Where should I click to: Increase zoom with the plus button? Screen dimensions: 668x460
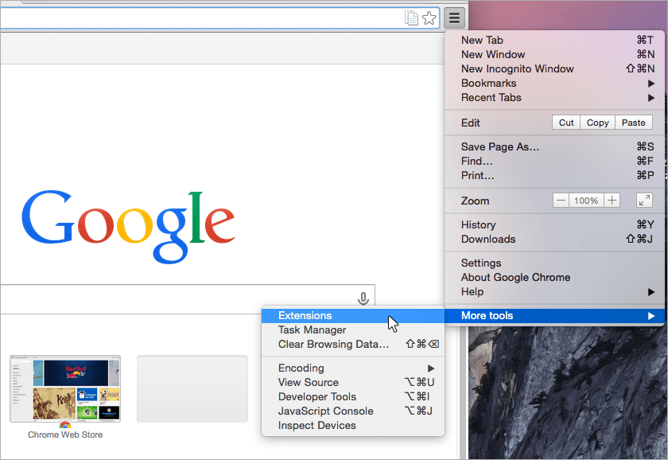click(x=612, y=201)
